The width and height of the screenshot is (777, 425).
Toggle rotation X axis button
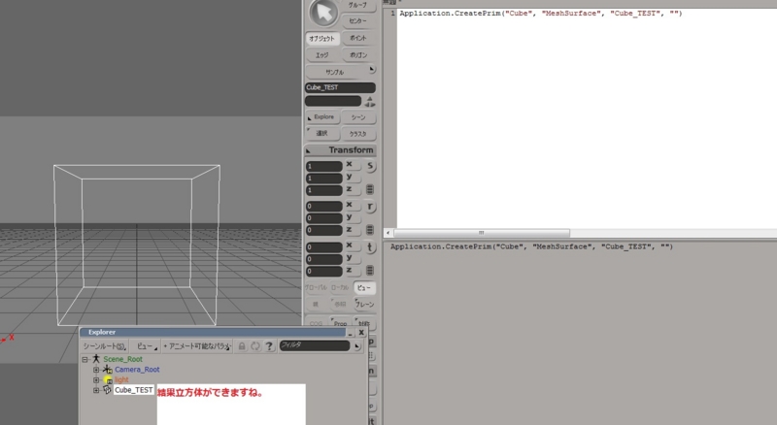pos(352,205)
